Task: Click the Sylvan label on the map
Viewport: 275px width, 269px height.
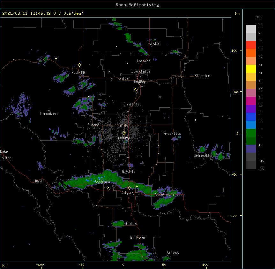Action: 124,78
